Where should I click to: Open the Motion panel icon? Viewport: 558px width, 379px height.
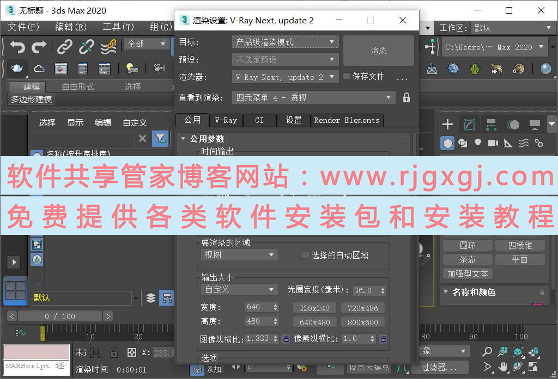pos(513,125)
